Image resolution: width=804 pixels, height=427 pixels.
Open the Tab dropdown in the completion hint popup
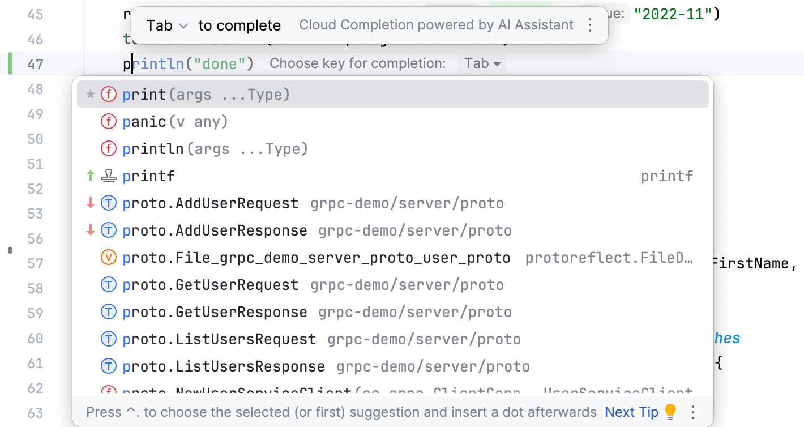click(x=167, y=25)
